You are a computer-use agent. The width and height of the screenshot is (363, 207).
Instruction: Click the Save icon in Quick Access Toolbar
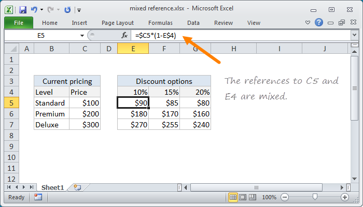23,9
